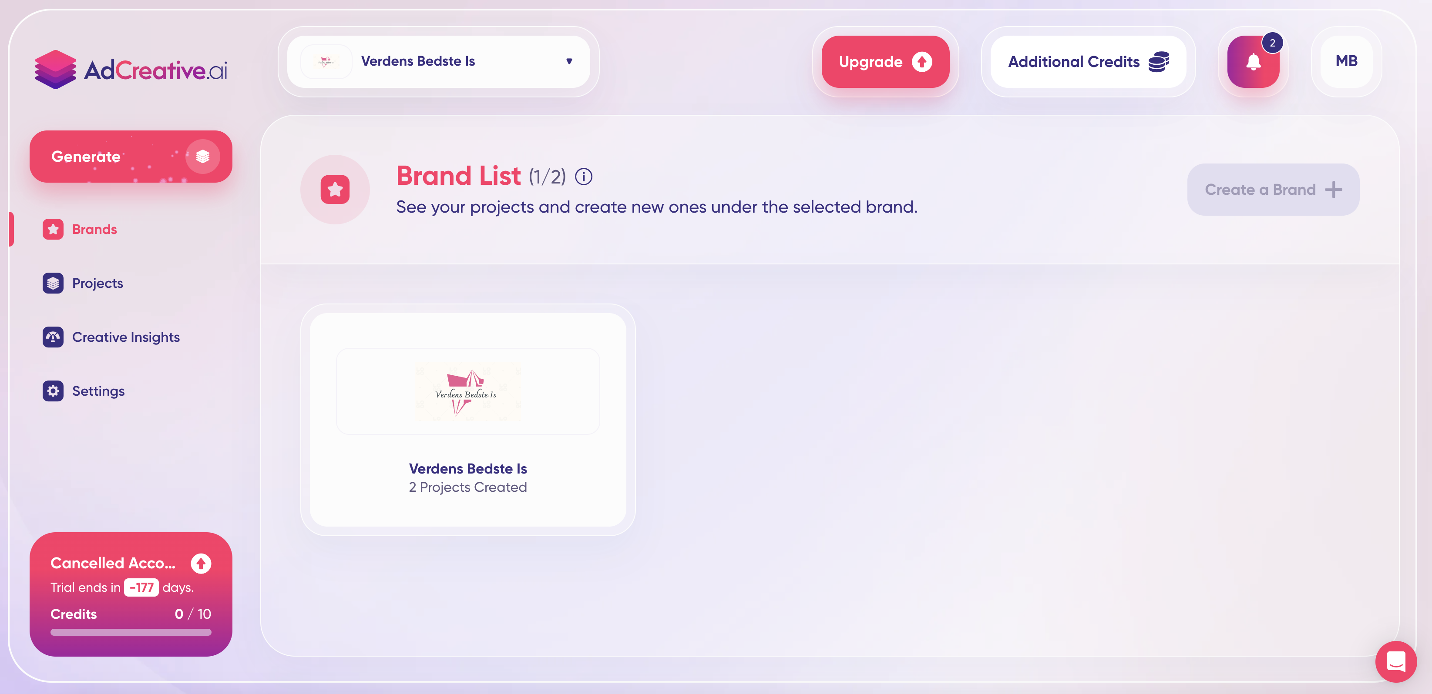1432x694 pixels.
Task: Open the notifications bell icon
Action: 1253,62
